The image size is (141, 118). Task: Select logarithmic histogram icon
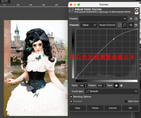click(136, 25)
